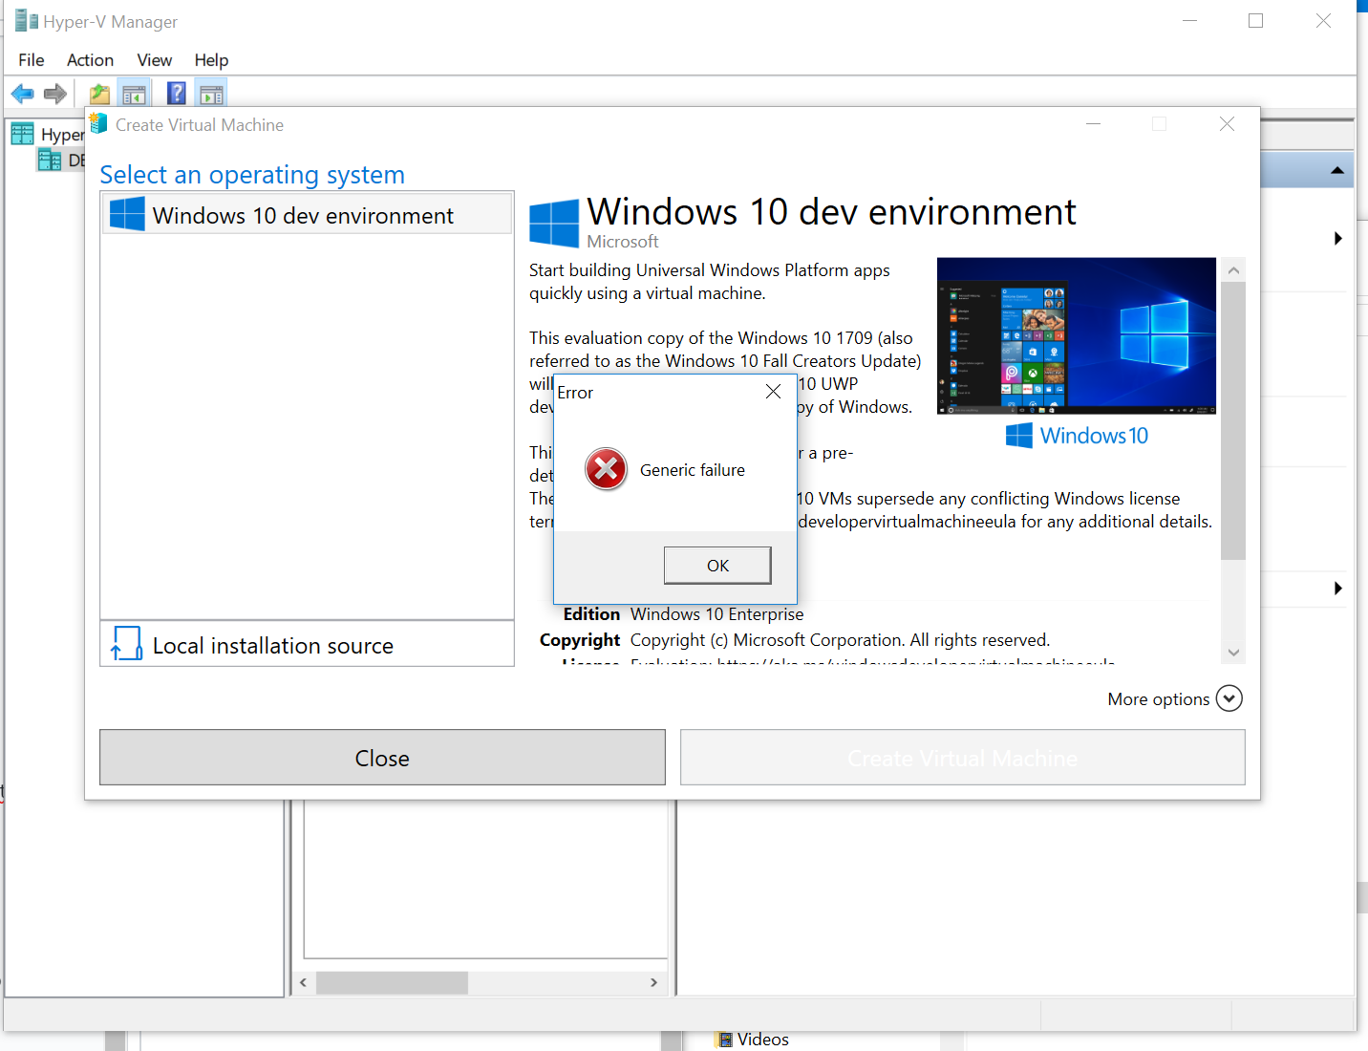Select the Hyper-V Manager server icon in tree
This screenshot has height=1051, width=1368.
point(21,133)
